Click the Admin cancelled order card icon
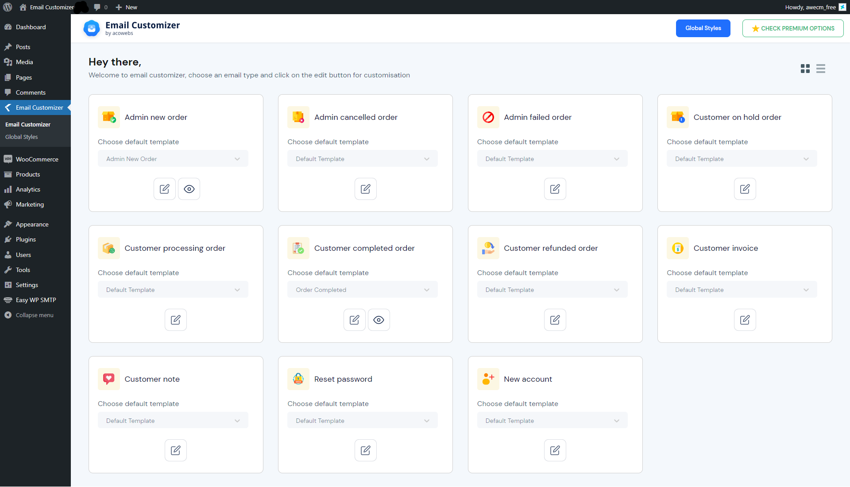The image size is (850, 487). 298,117
